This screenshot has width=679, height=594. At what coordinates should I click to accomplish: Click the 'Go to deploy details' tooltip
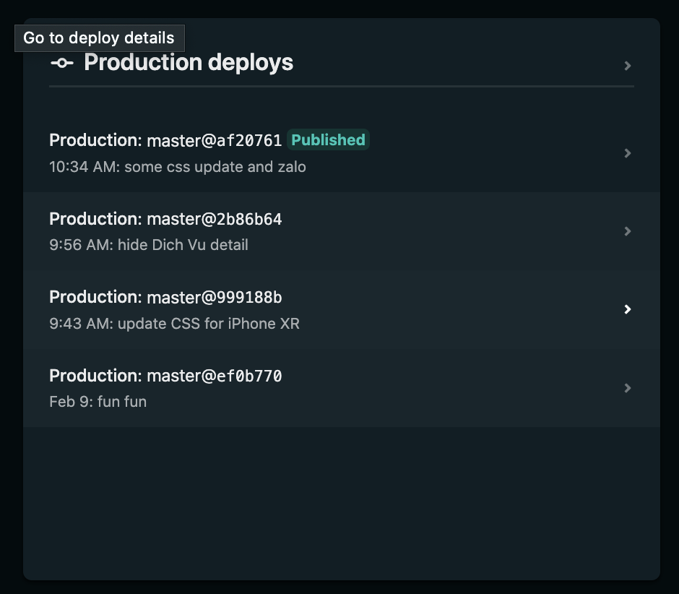pos(99,38)
